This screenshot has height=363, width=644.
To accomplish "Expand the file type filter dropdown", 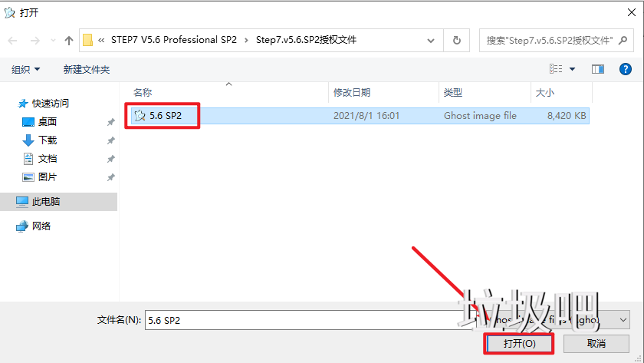I will click(x=623, y=319).
